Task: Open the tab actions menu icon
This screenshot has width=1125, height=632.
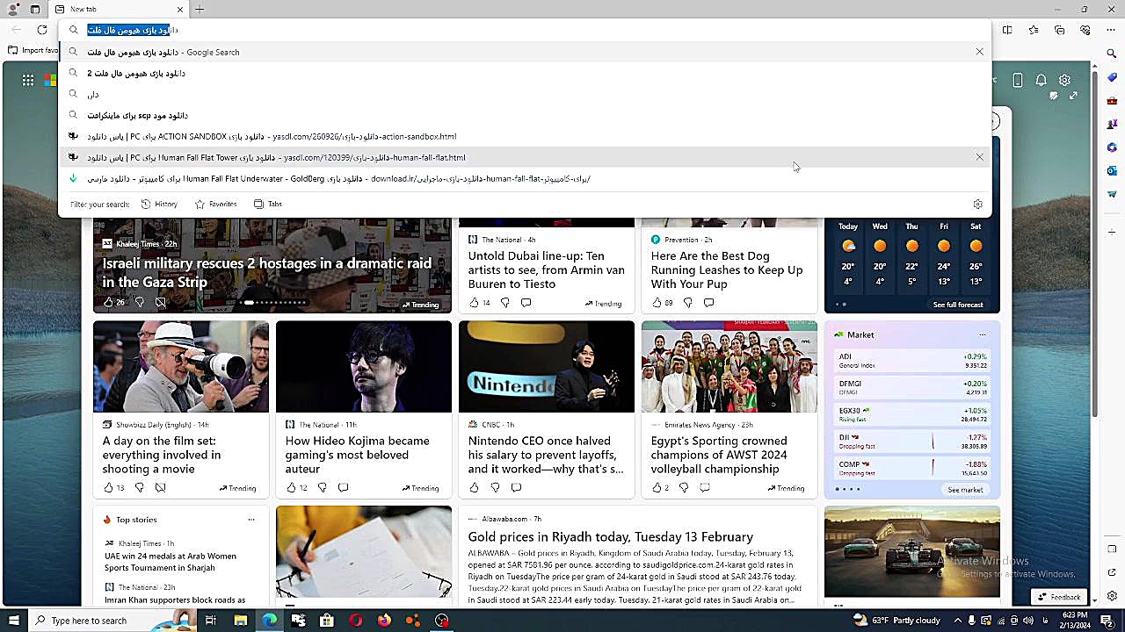Action: (35, 9)
